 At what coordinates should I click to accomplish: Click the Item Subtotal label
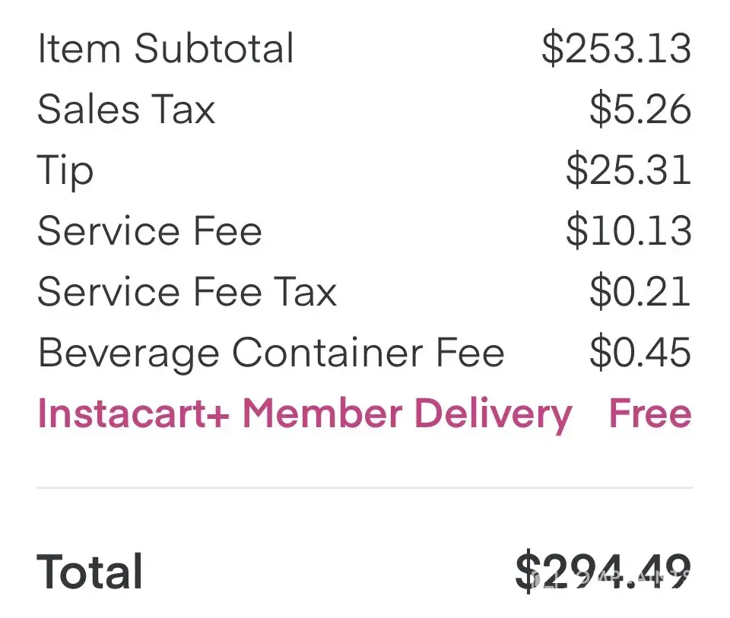tap(165, 49)
